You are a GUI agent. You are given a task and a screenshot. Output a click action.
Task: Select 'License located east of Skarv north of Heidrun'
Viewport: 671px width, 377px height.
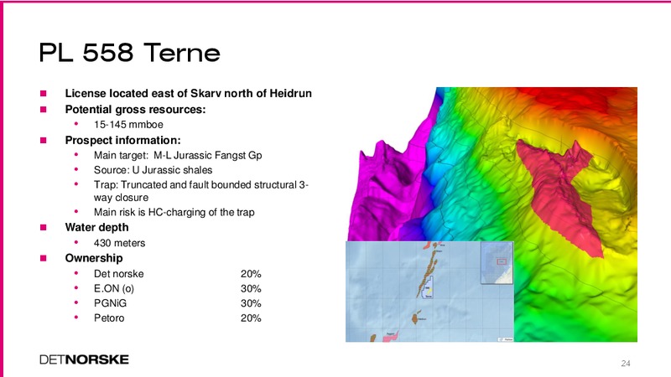click(188, 93)
